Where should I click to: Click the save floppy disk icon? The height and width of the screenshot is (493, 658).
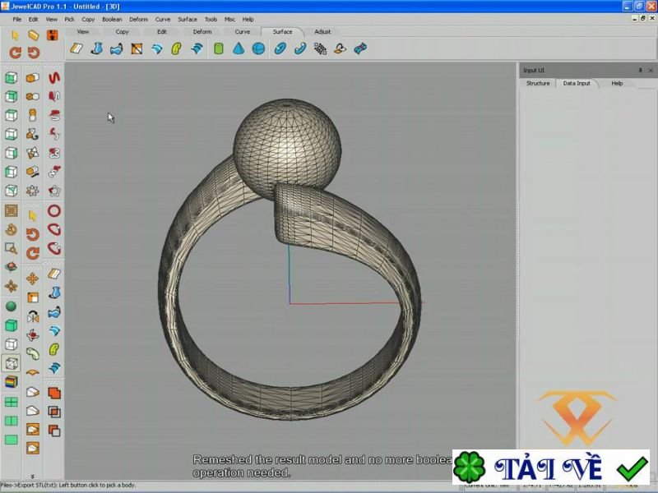[x=53, y=35]
